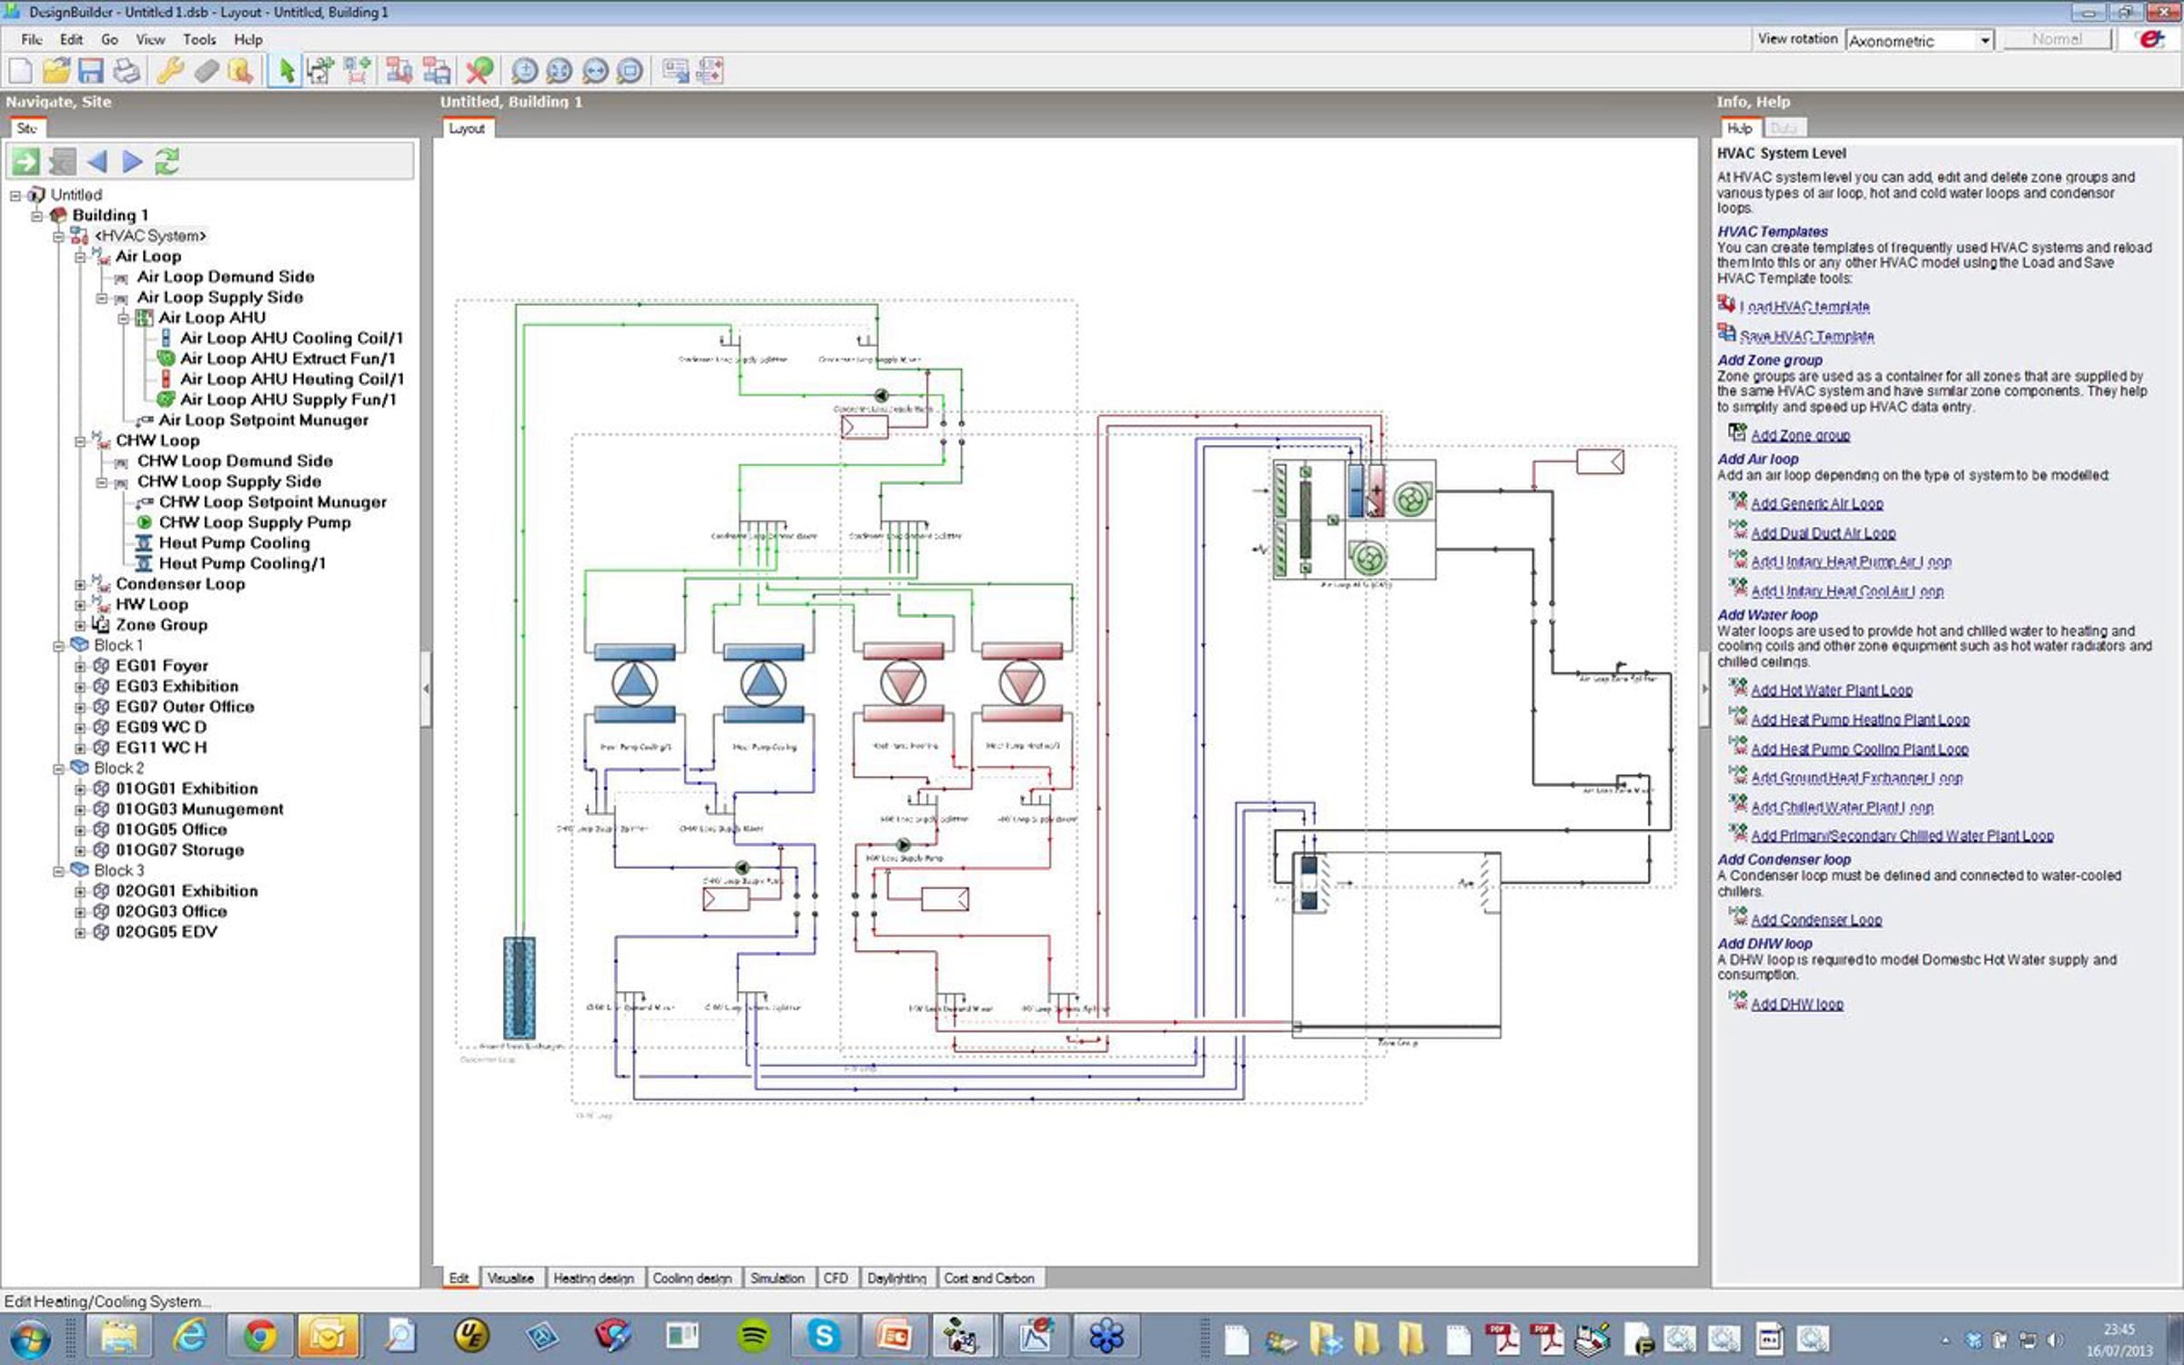The width and height of the screenshot is (2184, 1365).
Task: Click the supply fan symbol in the AHU diagram
Action: click(1411, 500)
